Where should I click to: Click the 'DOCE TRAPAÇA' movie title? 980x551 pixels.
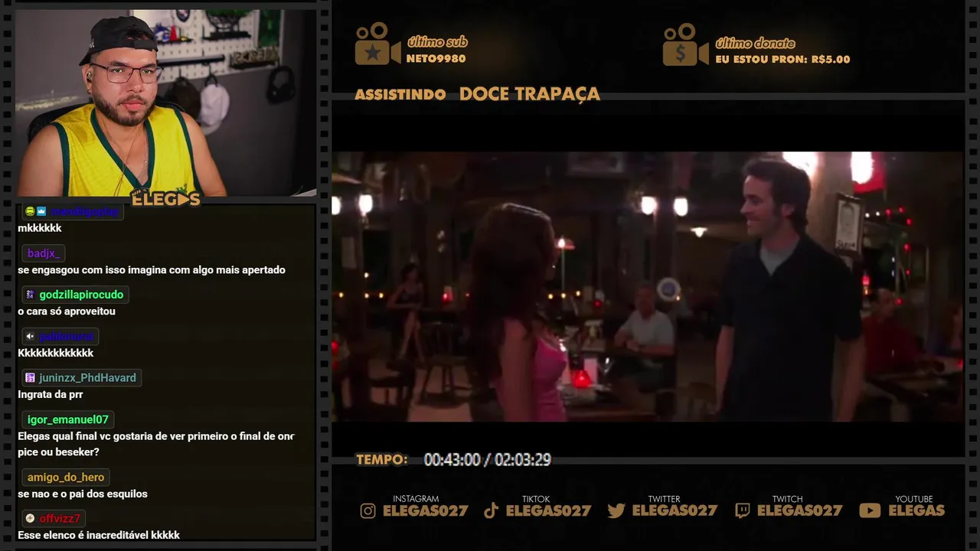point(530,94)
